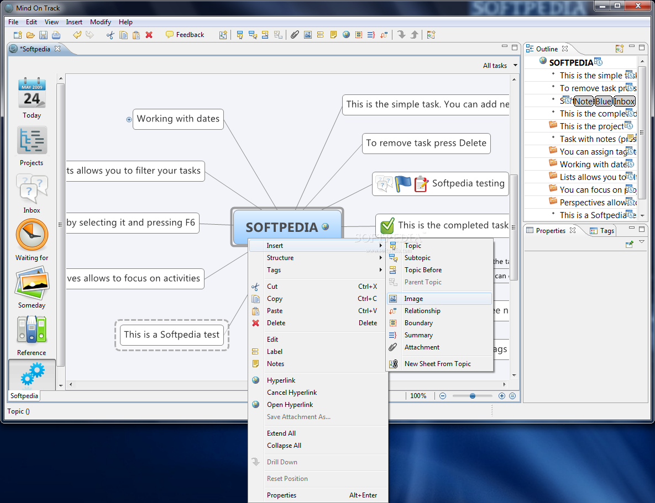Select the SOFTPEDIA central topic
This screenshot has width=655, height=503.
tap(287, 227)
